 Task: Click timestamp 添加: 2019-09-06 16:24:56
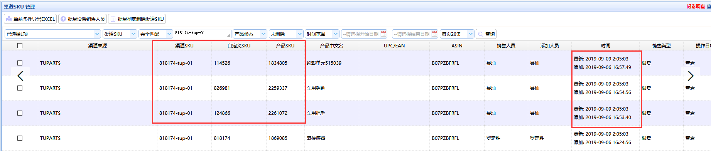[602, 142]
